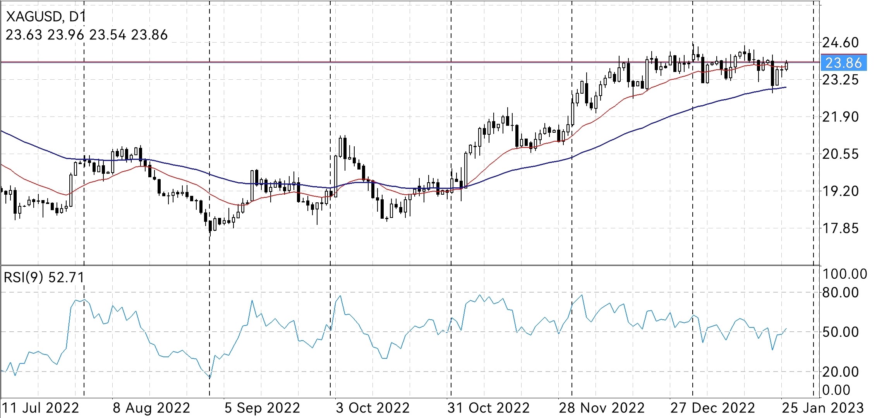Click the 23.25 price axis label
This screenshot has width=877, height=418.
click(x=840, y=80)
